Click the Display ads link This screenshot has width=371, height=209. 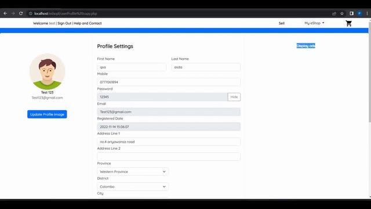click(305, 46)
